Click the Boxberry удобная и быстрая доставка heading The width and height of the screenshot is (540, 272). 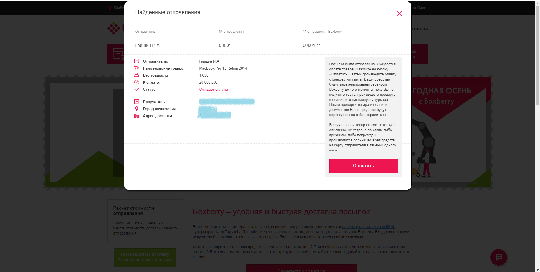click(281, 212)
